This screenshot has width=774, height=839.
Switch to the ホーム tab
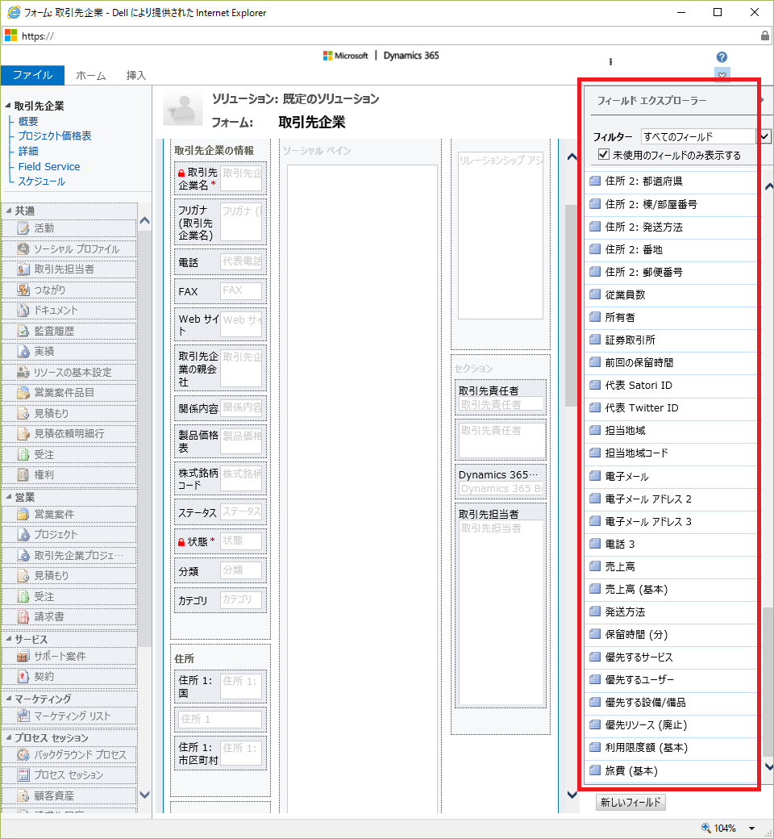pyautogui.click(x=90, y=76)
